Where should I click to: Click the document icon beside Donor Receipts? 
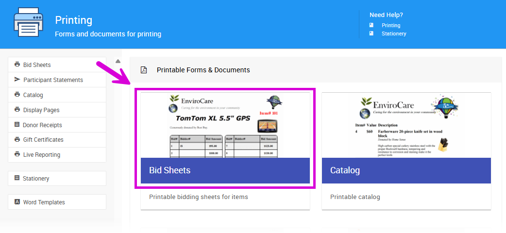pyautogui.click(x=17, y=125)
